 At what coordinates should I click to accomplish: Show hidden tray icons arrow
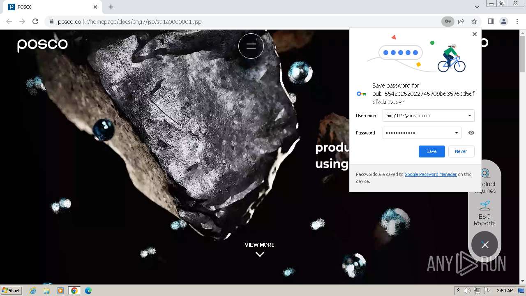tap(458, 291)
